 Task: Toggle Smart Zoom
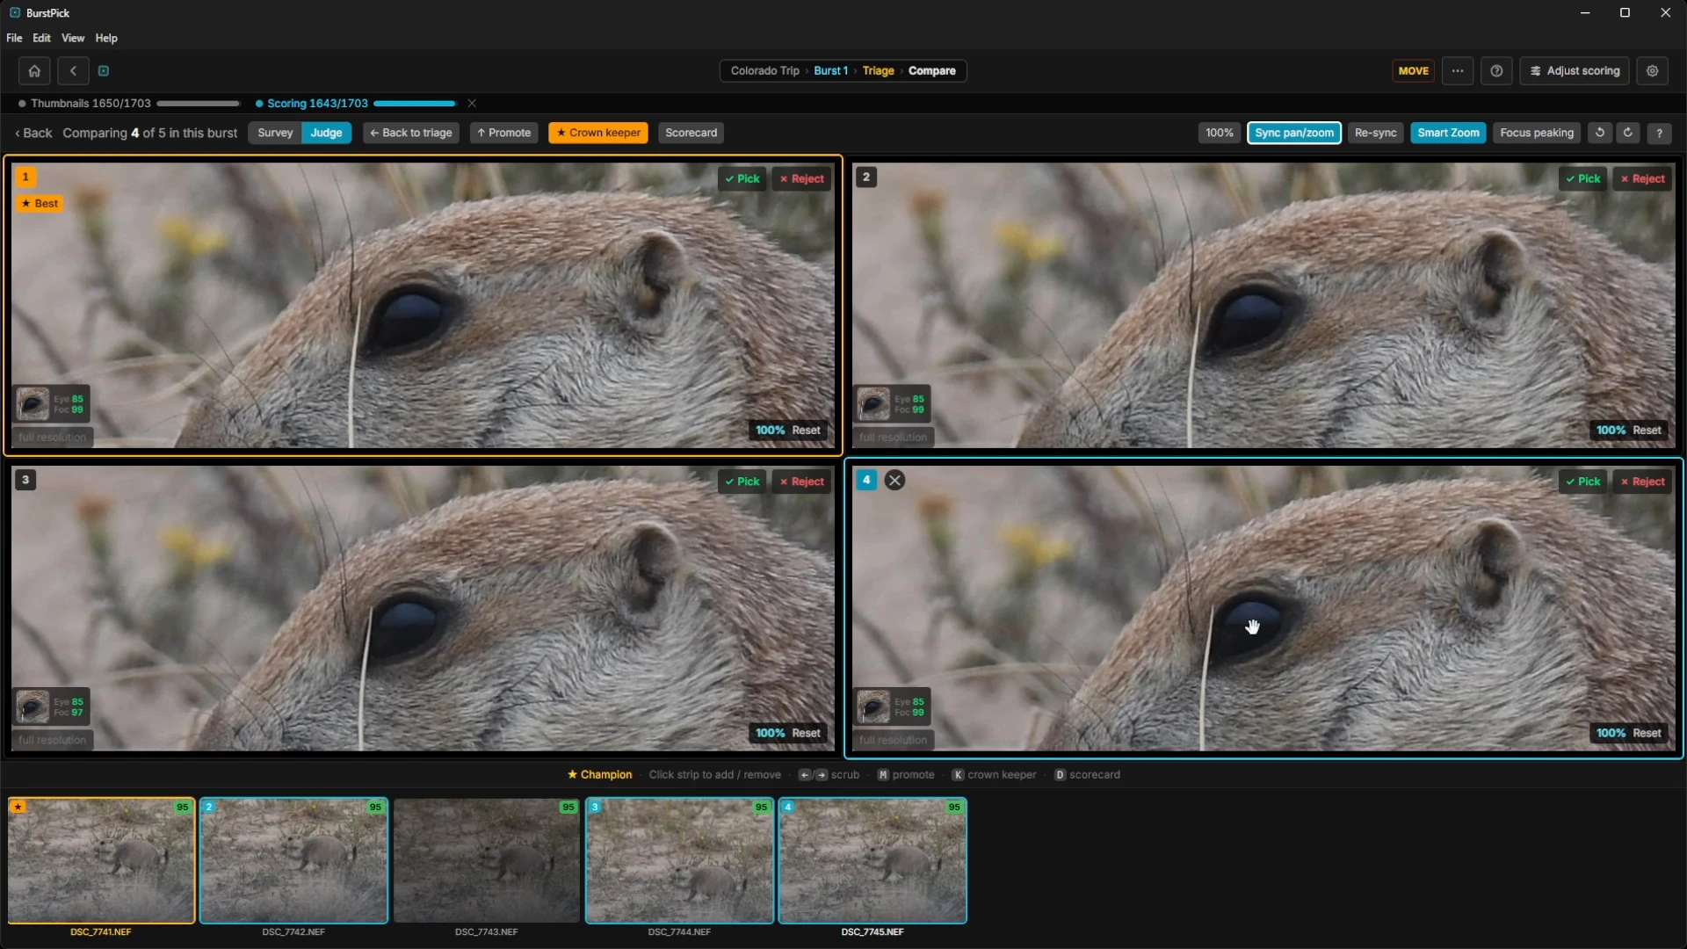1448,133
